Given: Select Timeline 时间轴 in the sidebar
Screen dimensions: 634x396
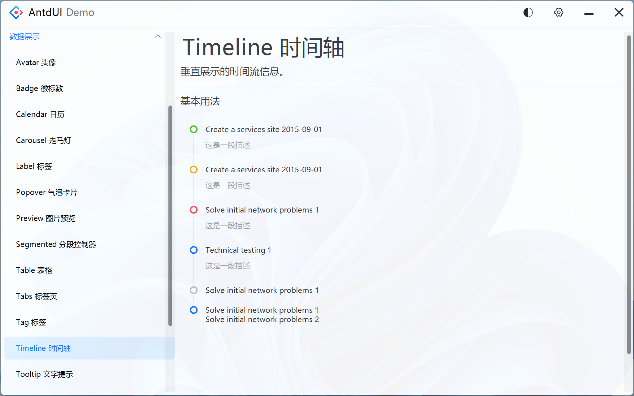Looking at the screenshot, I should pyautogui.click(x=43, y=348).
